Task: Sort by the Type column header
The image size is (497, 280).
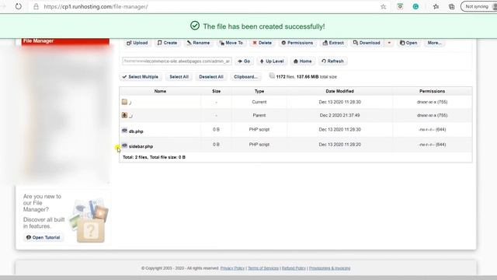Action: pos(259,91)
